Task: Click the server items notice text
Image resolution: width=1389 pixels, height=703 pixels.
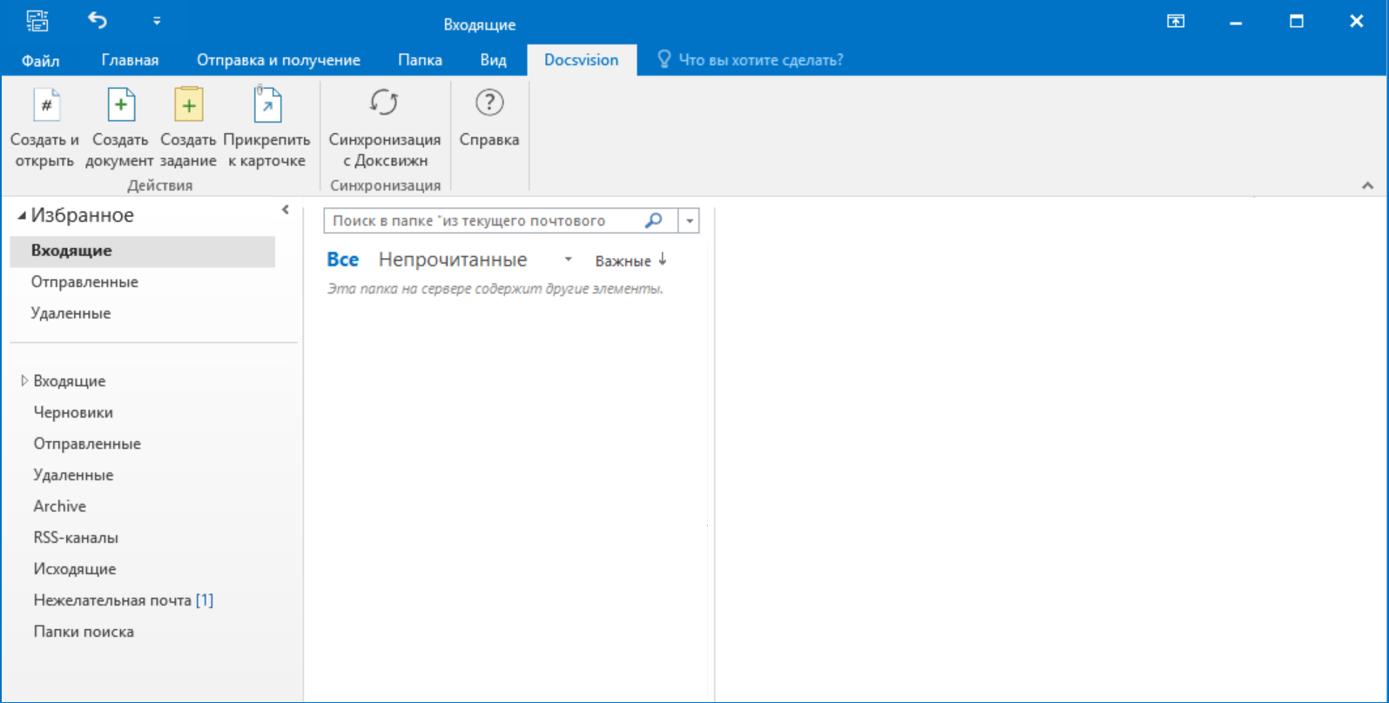Action: coord(496,289)
